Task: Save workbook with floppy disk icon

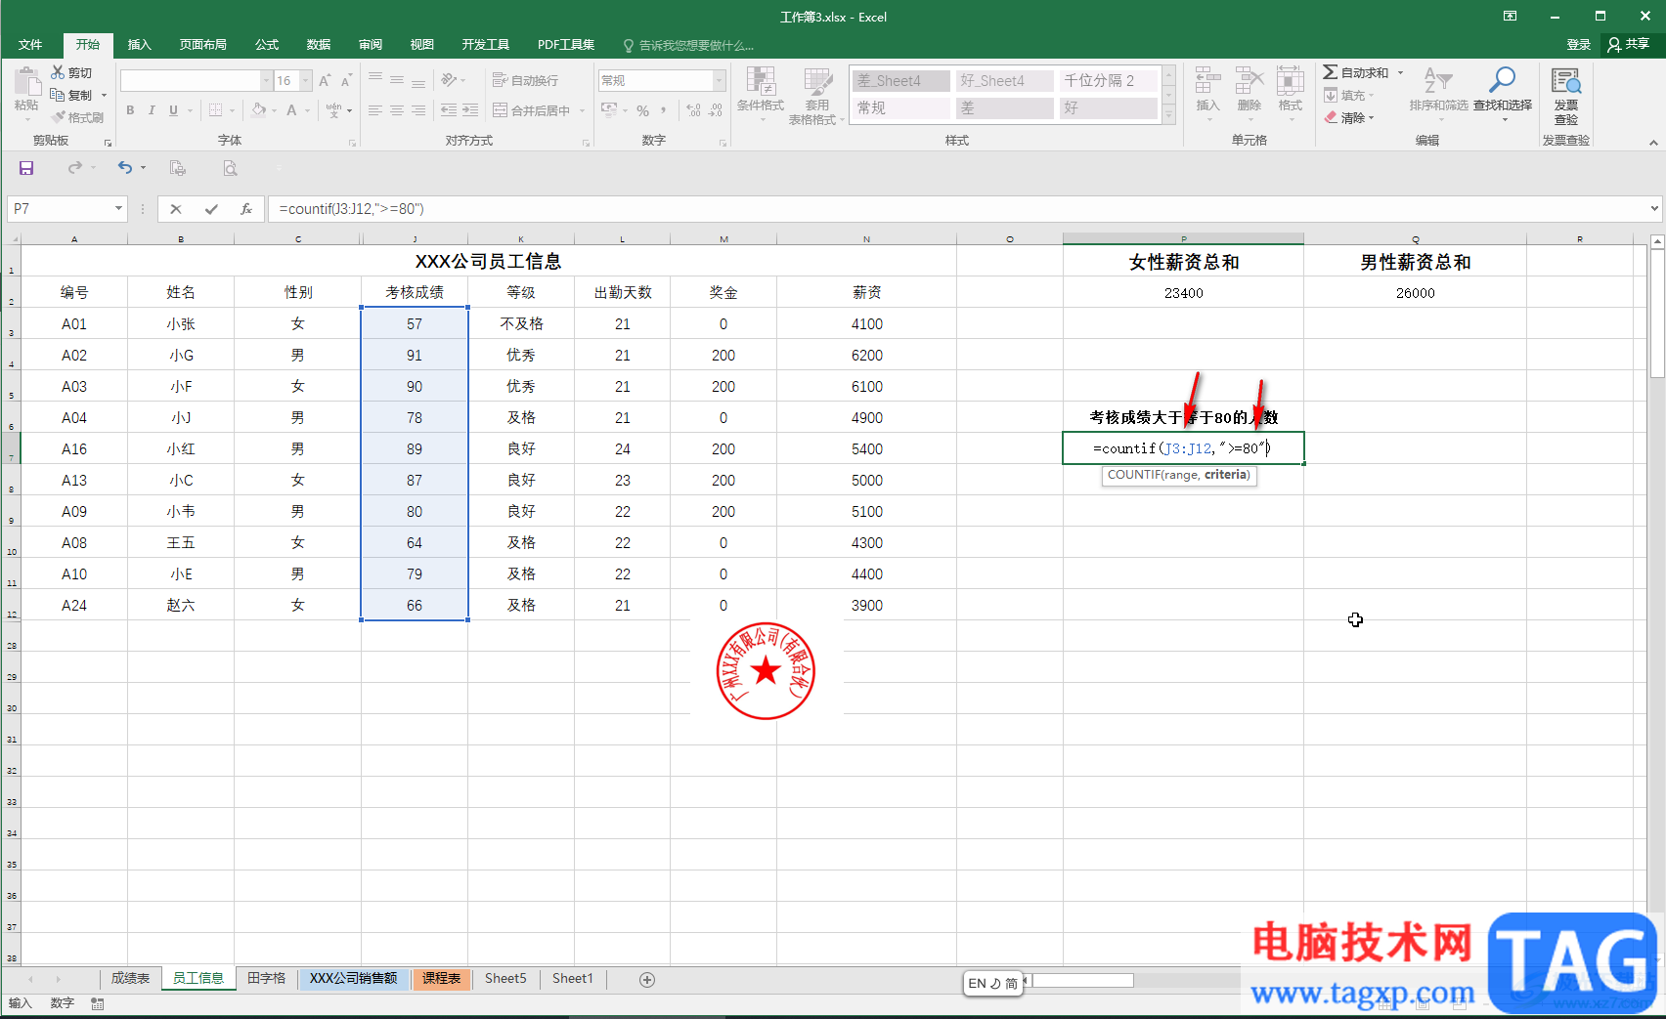Action: [26, 168]
